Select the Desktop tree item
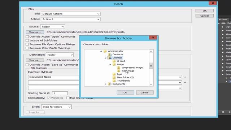 tap(117, 58)
